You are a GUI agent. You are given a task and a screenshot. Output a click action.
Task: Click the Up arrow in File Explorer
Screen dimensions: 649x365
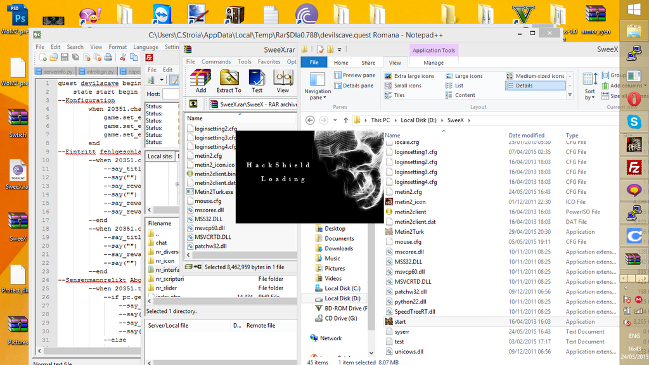[345, 120]
